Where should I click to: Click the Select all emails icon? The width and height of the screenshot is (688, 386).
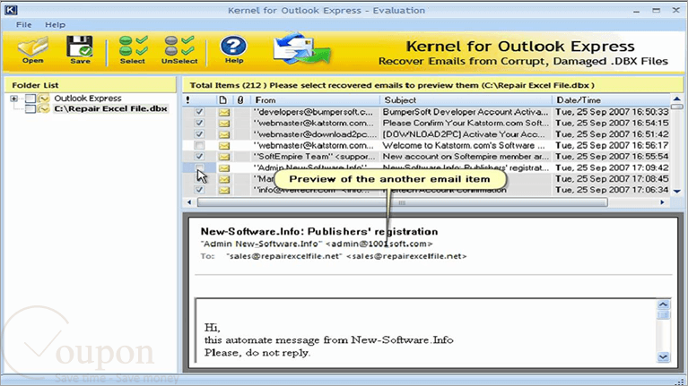pos(133,50)
